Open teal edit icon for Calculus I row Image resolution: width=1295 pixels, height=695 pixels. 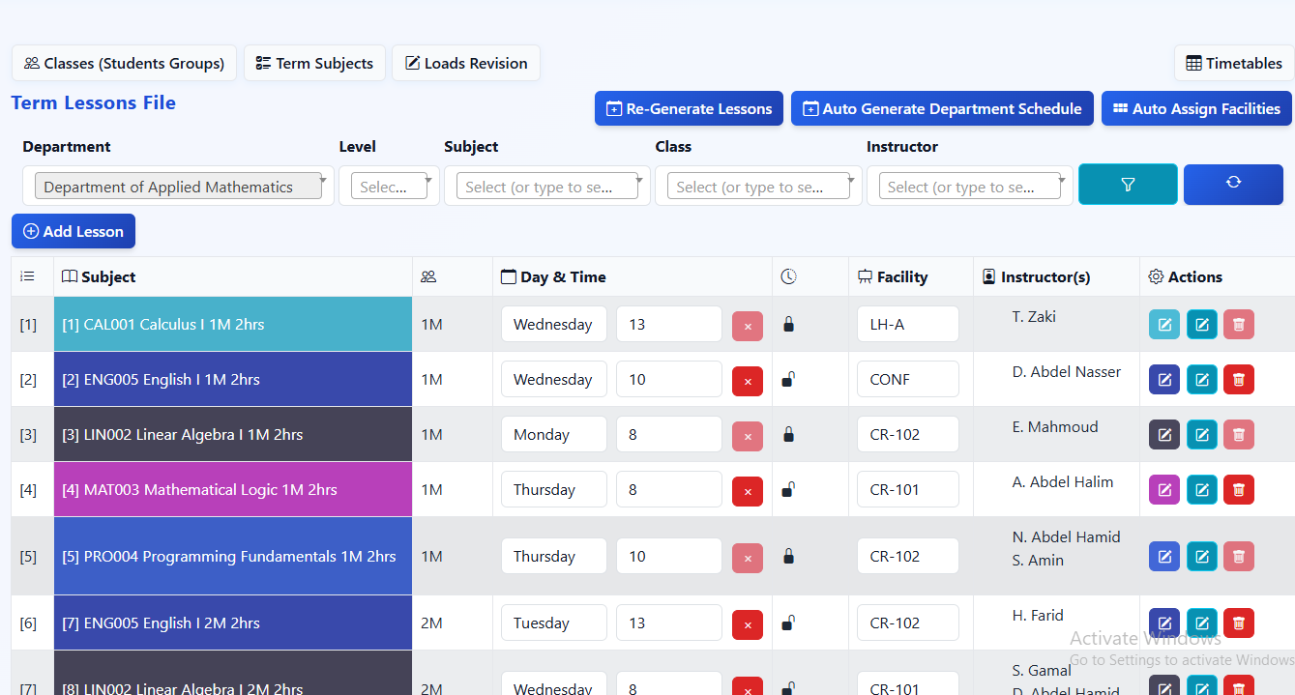(x=1202, y=325)
